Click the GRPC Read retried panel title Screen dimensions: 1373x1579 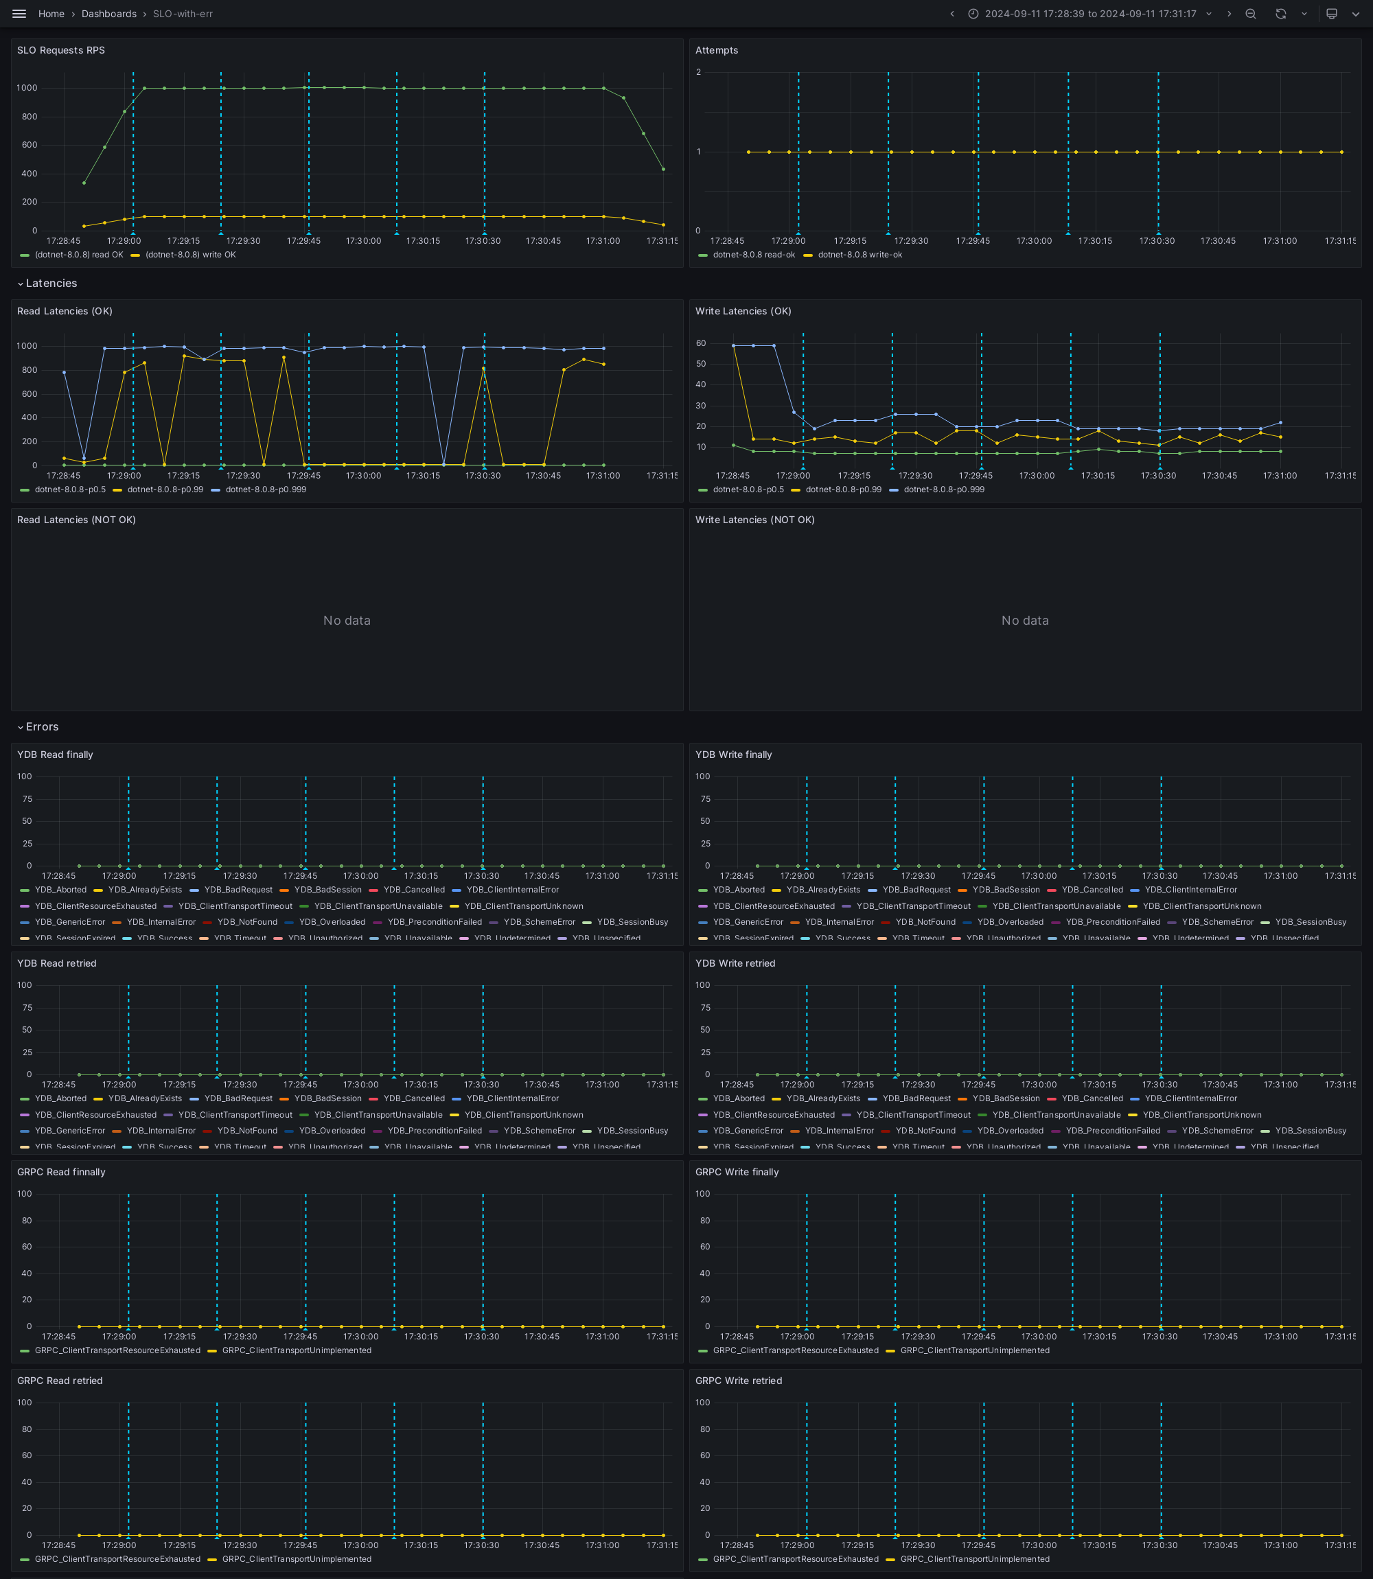point(60,1381)
